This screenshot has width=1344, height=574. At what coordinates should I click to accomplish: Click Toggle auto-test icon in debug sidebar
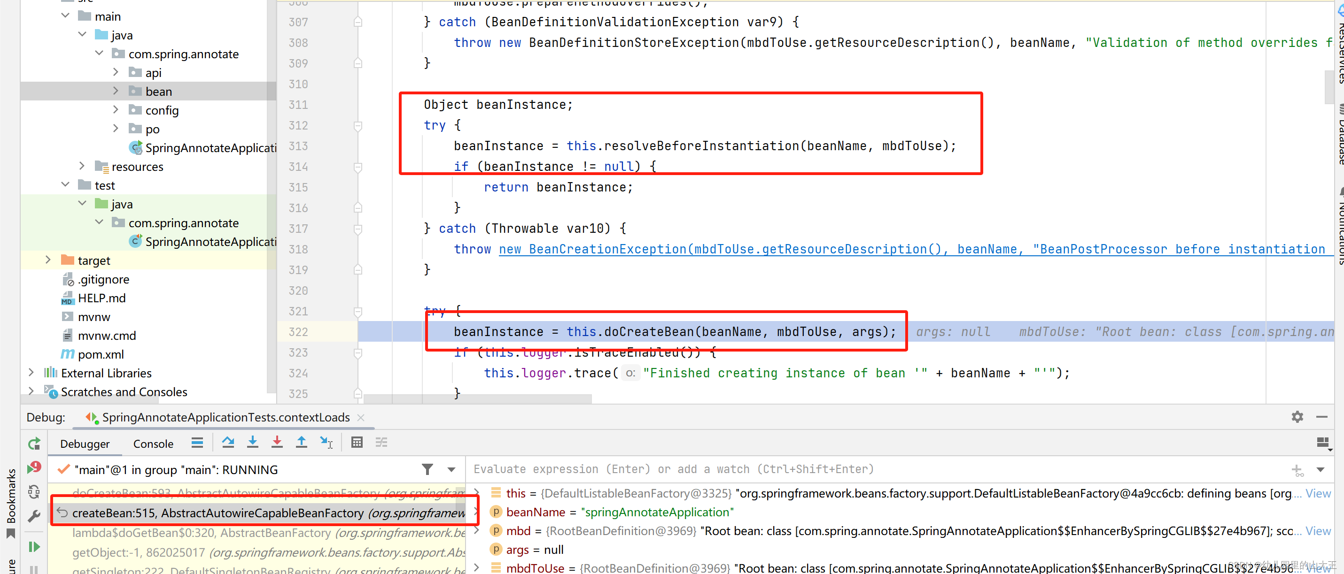click(x=34, y=491)
